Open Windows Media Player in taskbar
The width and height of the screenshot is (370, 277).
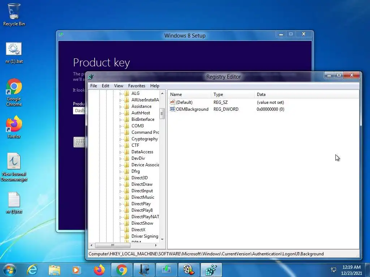(77, 270)
